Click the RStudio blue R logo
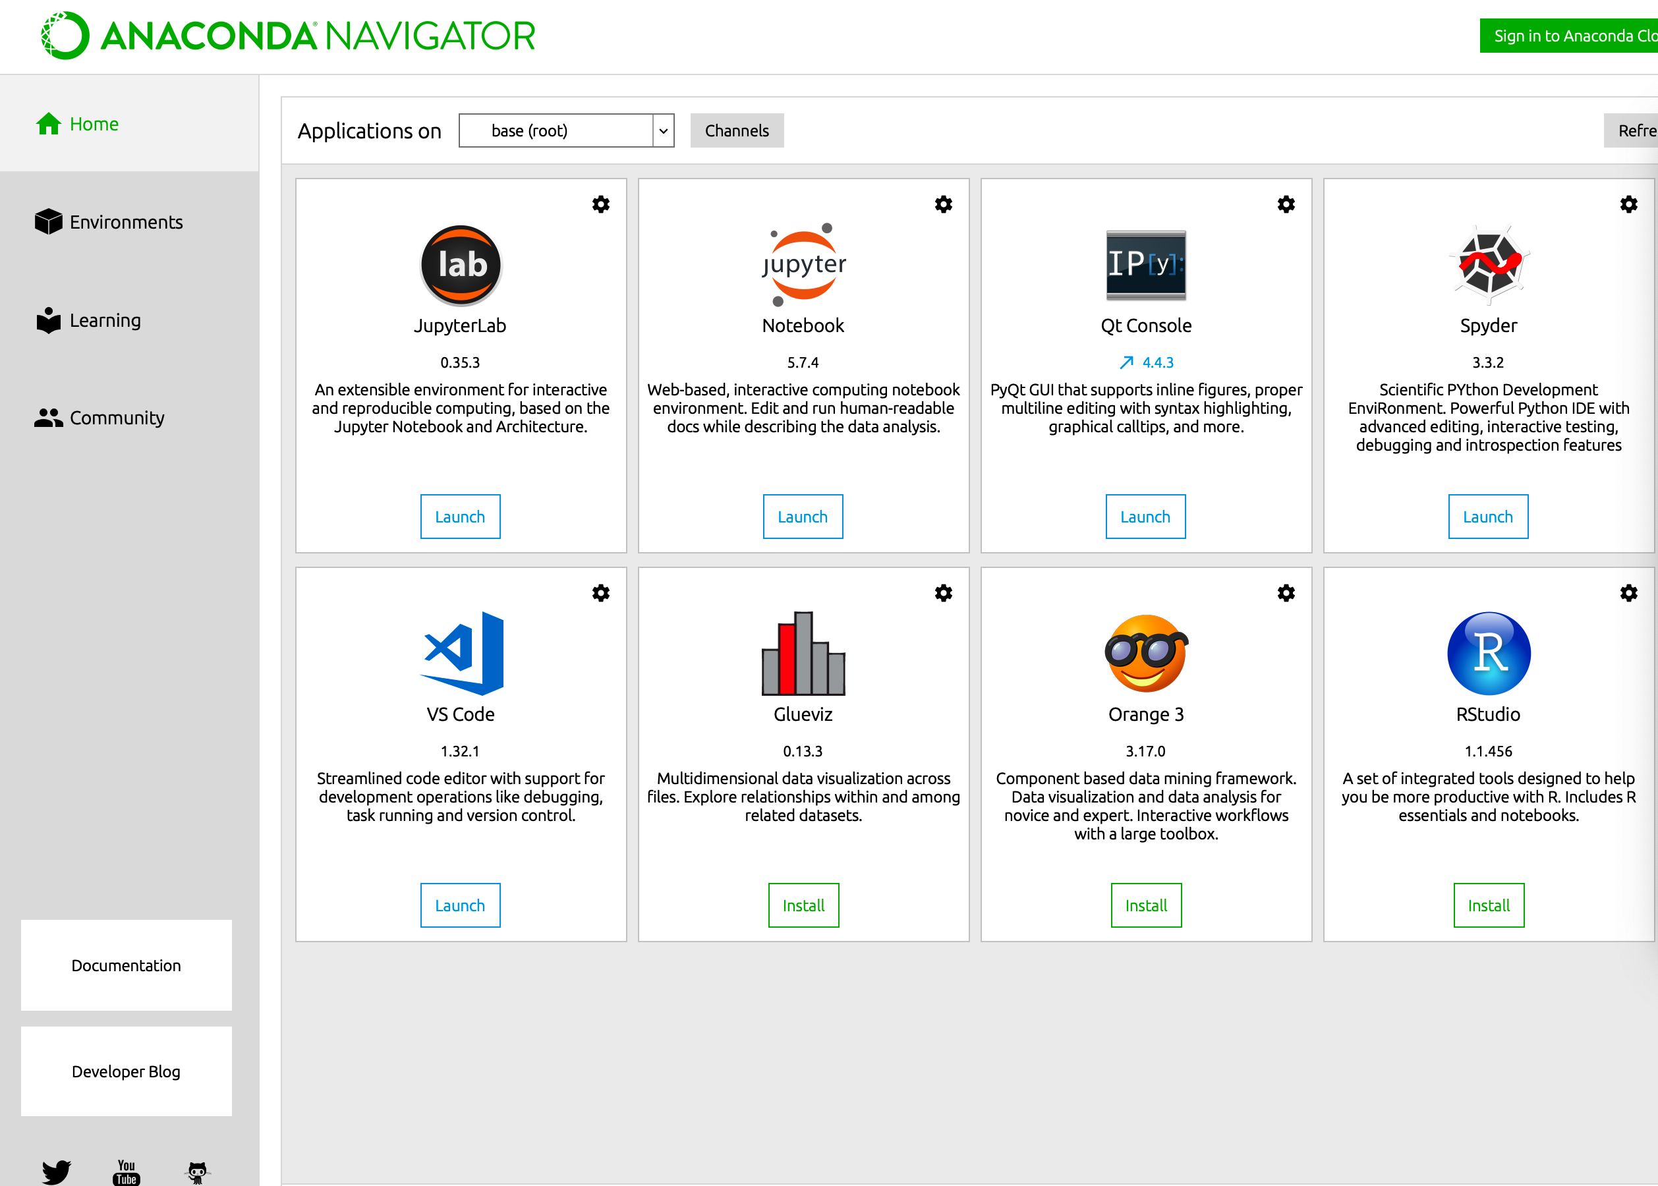 [1489, 653]
